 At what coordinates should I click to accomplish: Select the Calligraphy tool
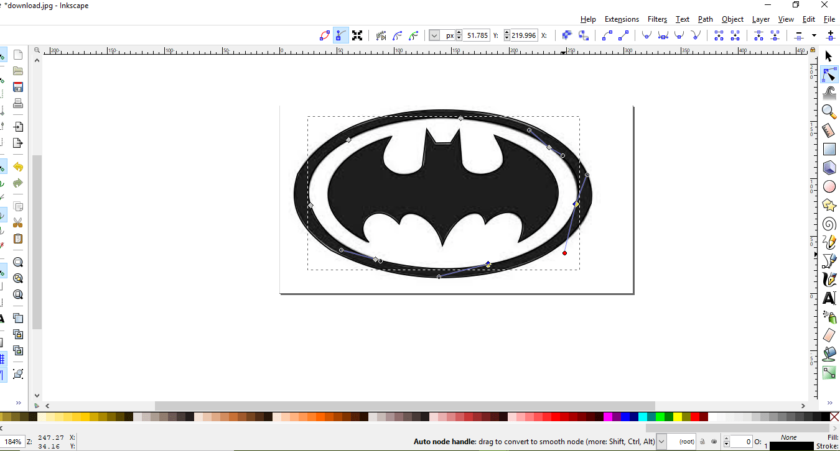click(x=829, y=280)
